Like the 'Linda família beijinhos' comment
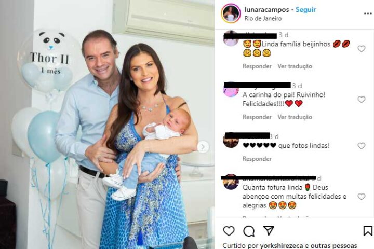Viewport: 374px width, 249px height. click(362, 49)
